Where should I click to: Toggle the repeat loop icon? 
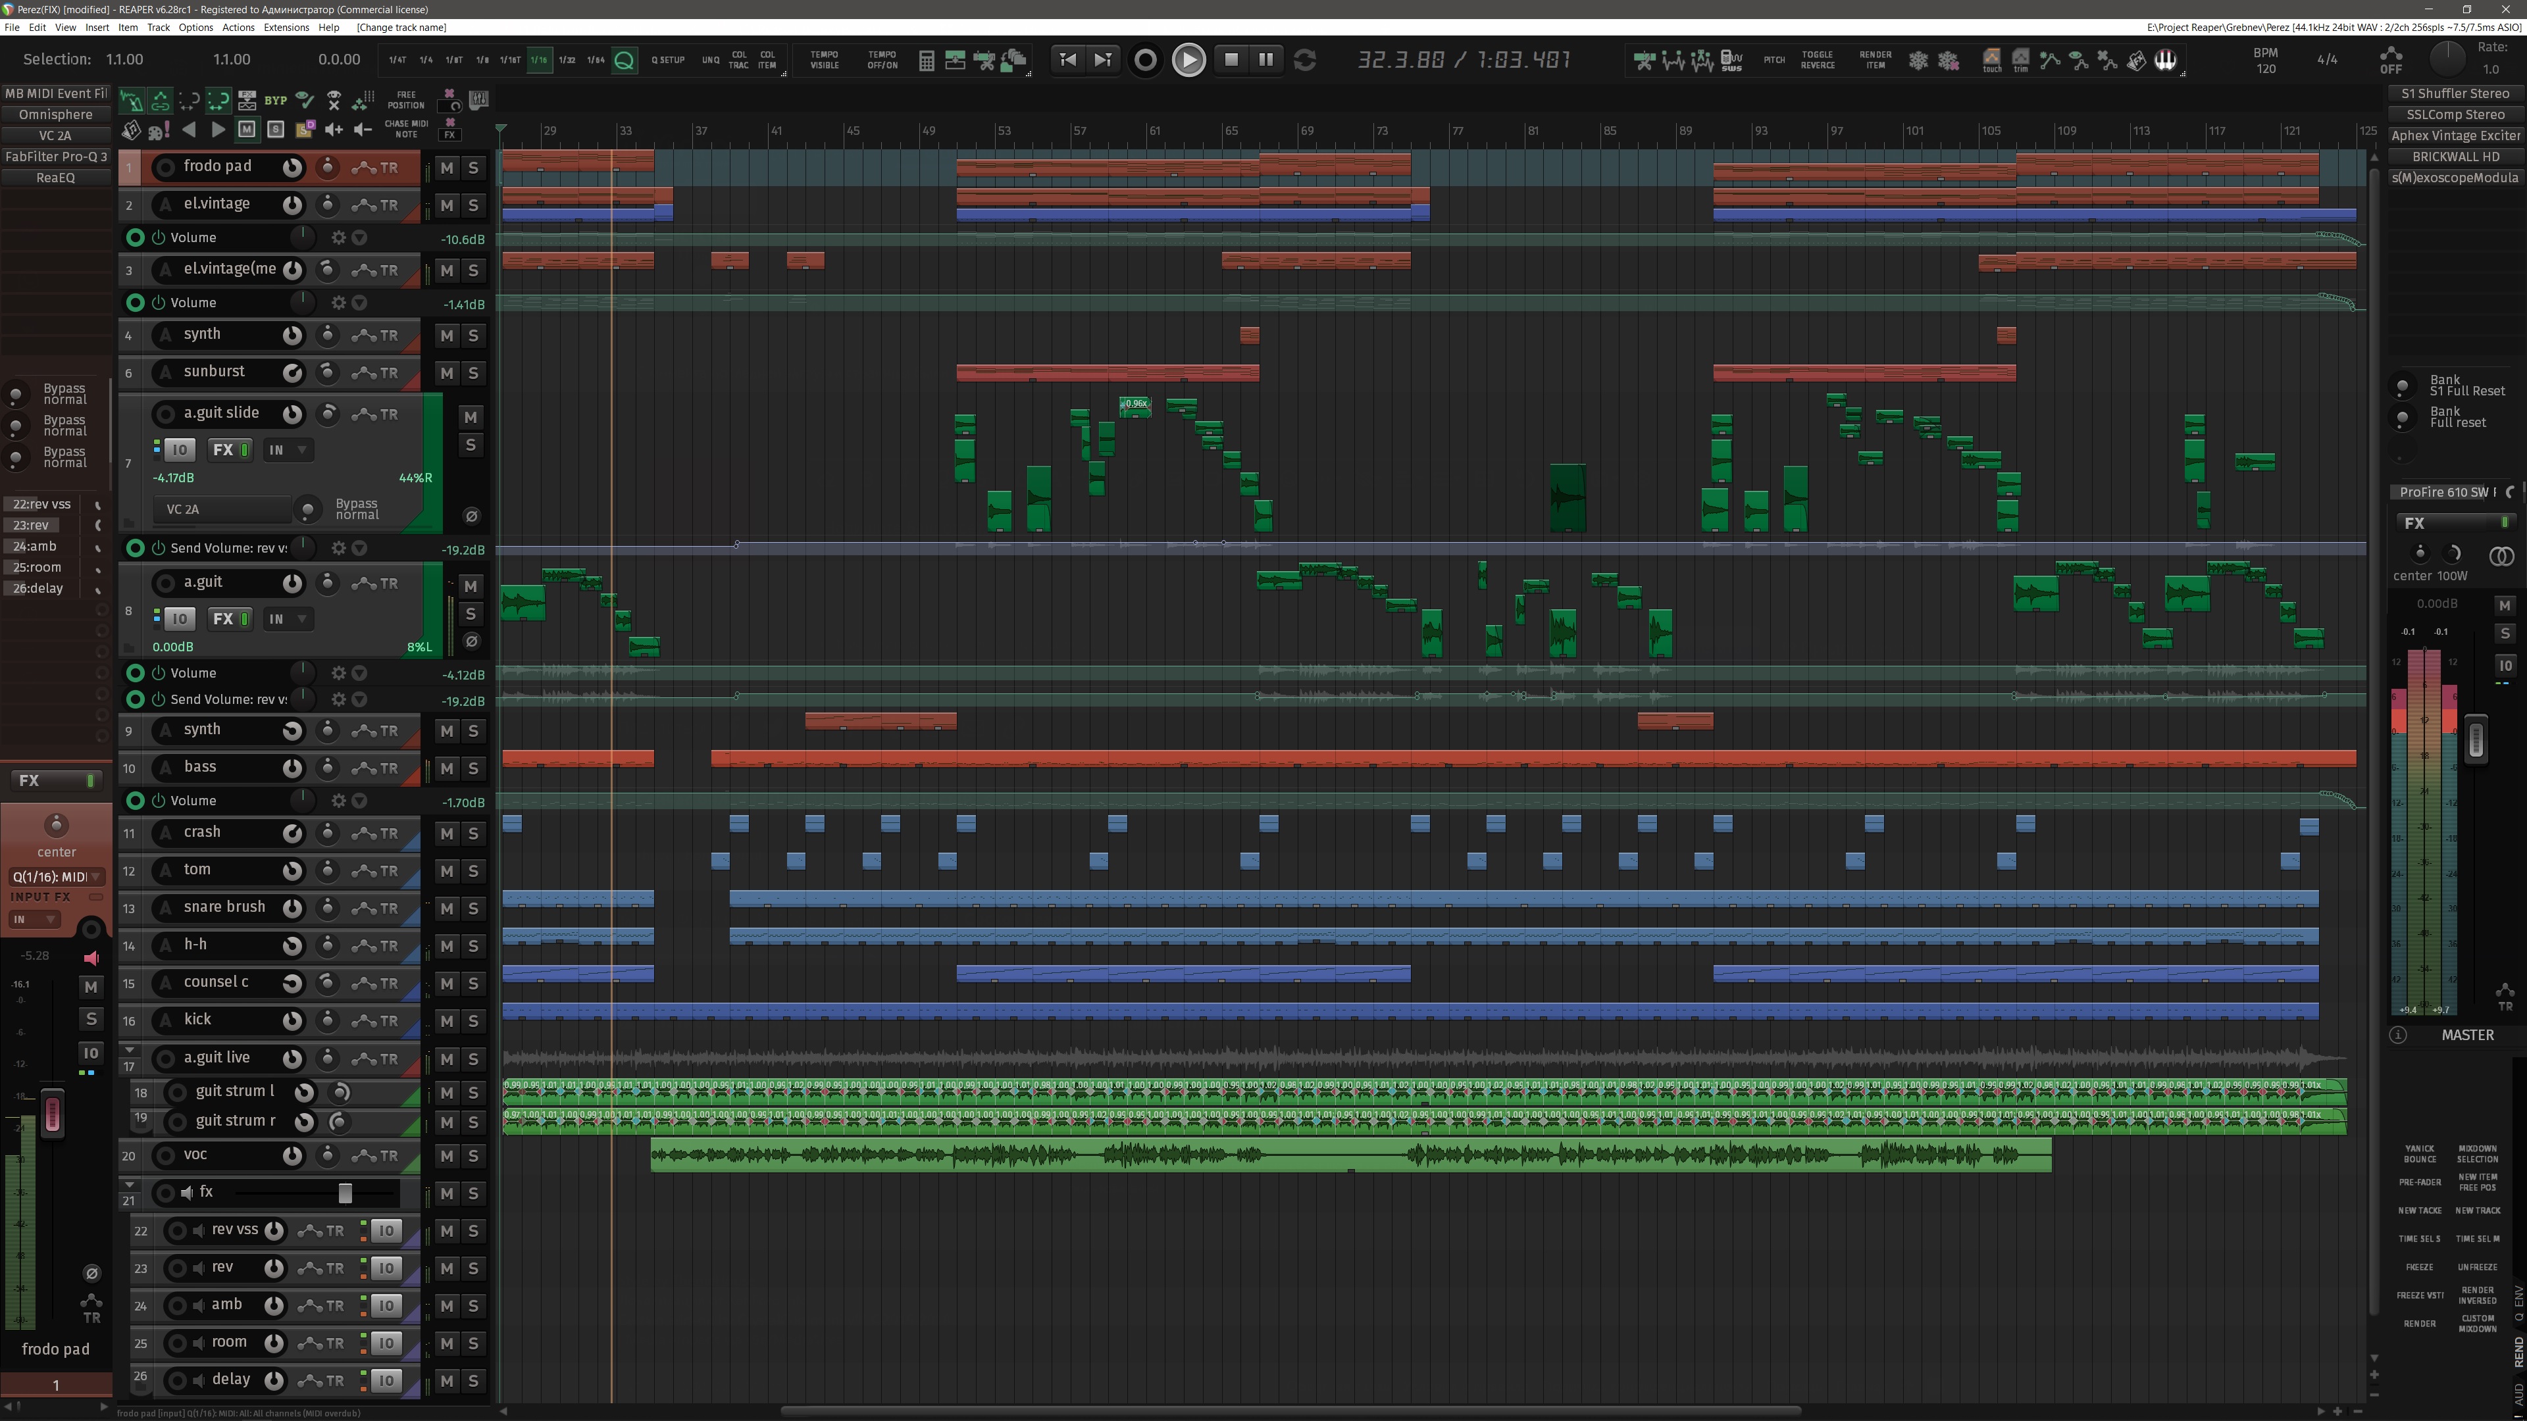point(1305,60)
